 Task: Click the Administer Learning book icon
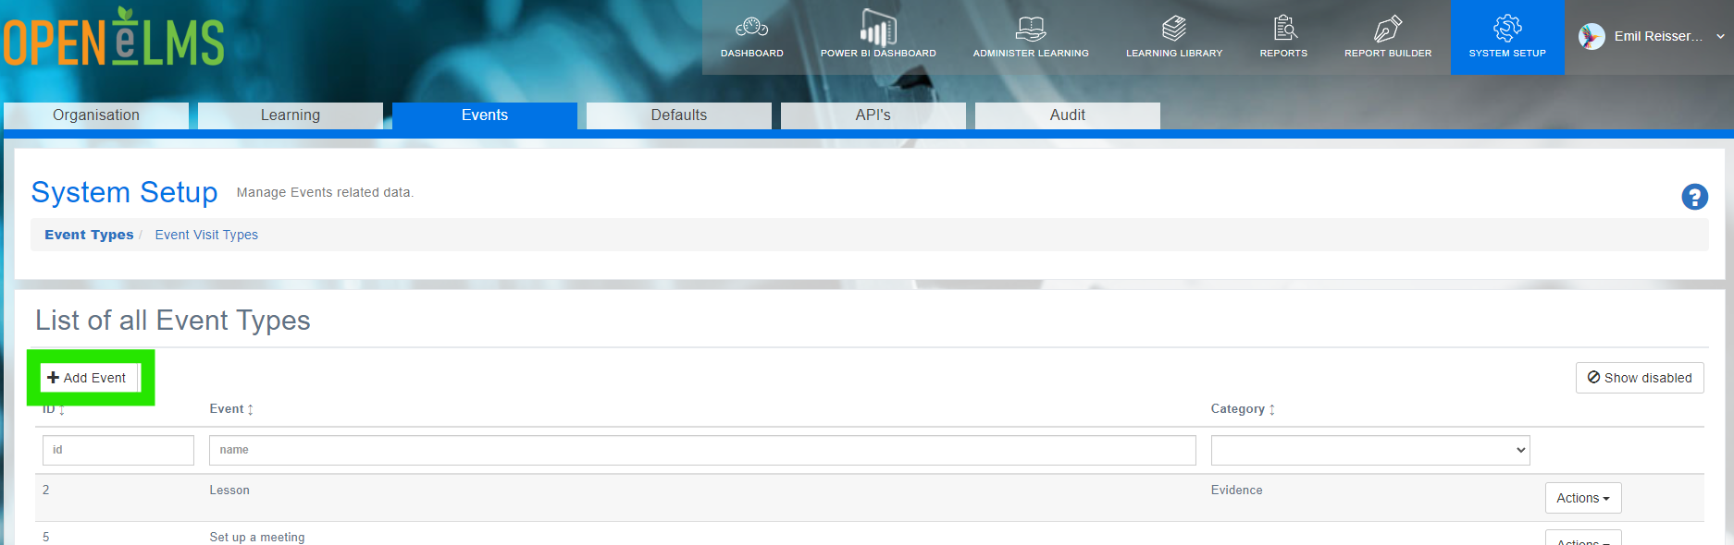(1031, 28)
